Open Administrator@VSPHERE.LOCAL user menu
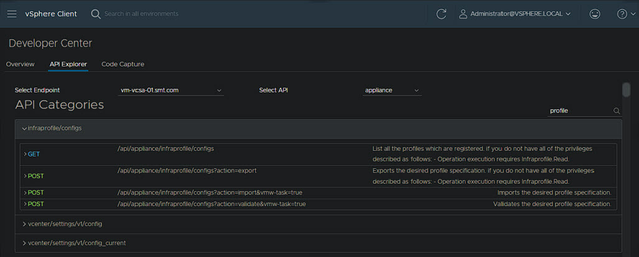 (x=520, y=14)
